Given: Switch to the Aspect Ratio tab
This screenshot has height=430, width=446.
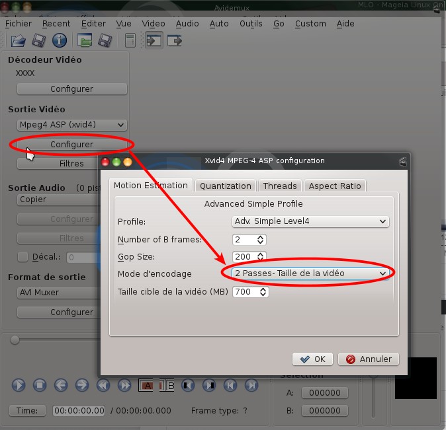Looking at the screenshot, I should tap(335, 186).
